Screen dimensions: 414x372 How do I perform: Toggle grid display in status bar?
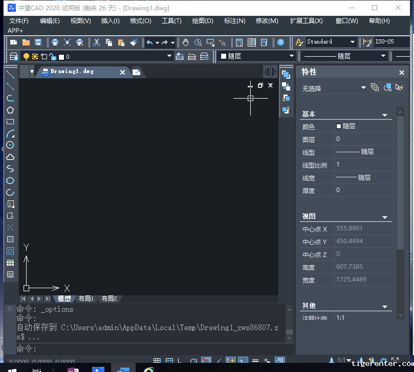pos(157,361)
